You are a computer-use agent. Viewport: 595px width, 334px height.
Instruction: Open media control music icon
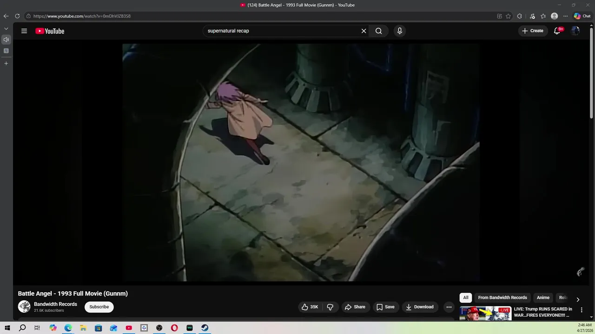click(532, 16)
